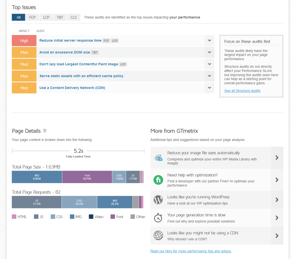
Task: Expand the Use a Content Delivery Network audit
Action: click(209, 88)
